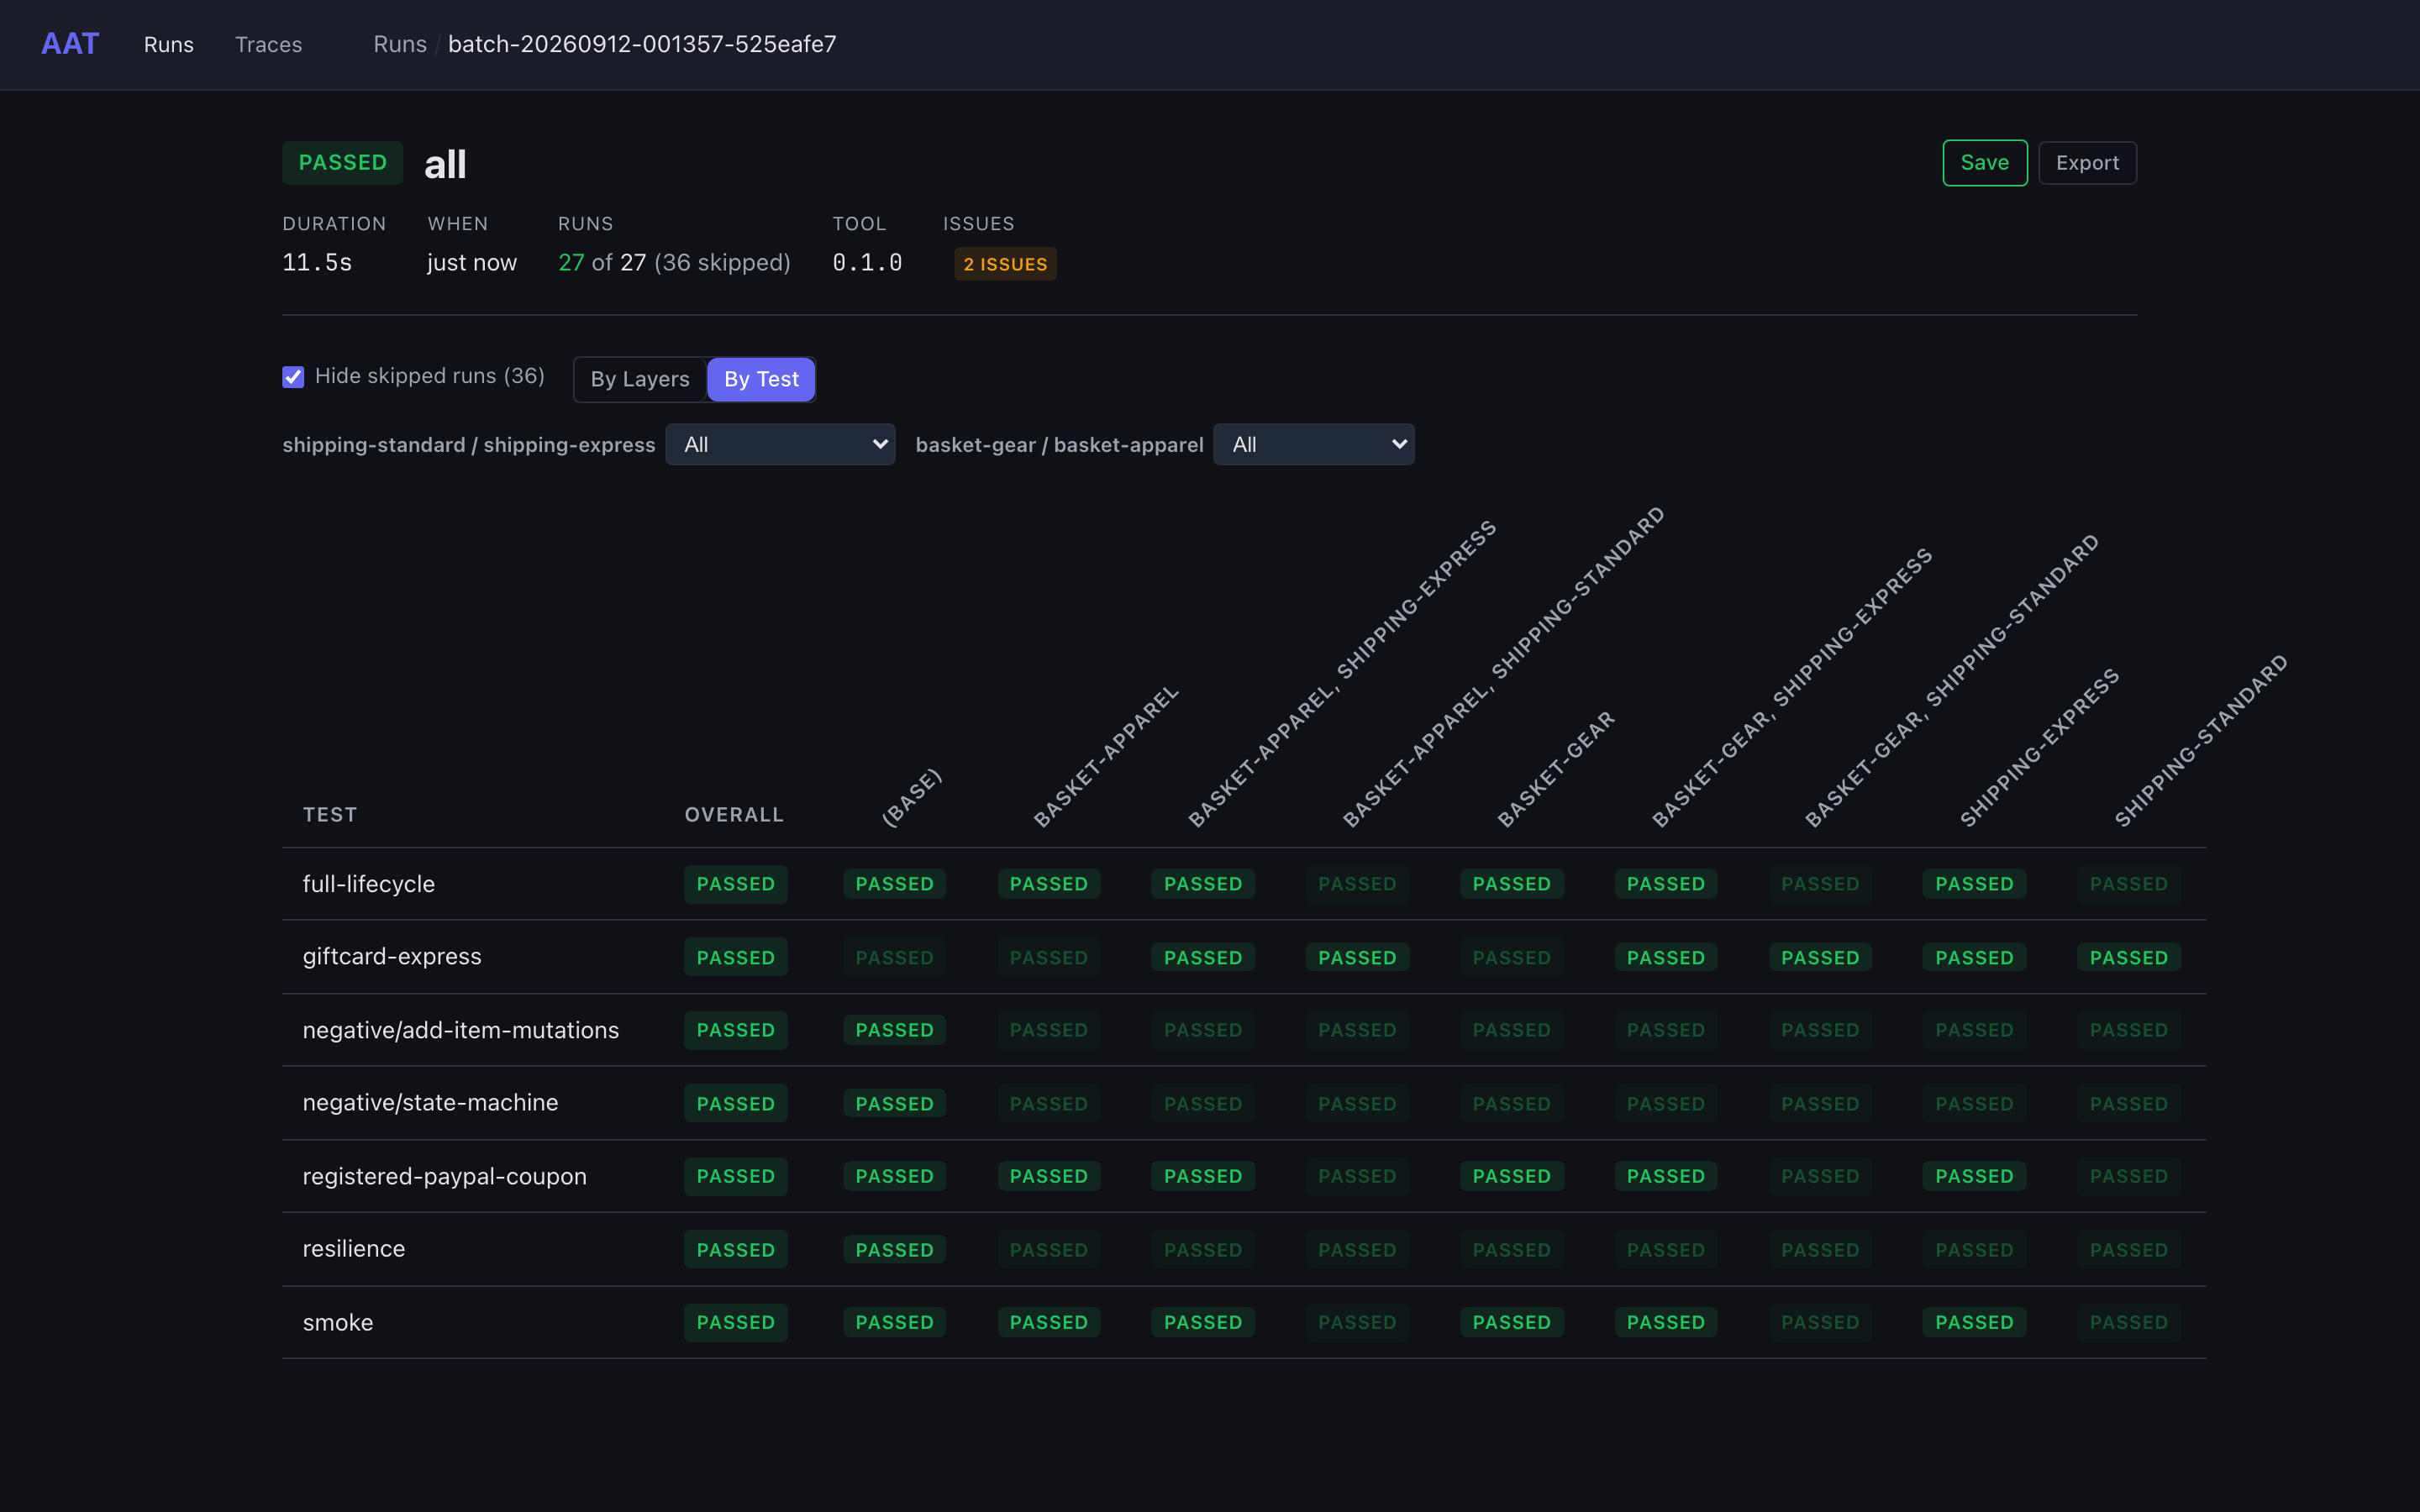Image resolution: width=2420 pixels, height=1512 pixels.
Task: Switch to By Test view
Action: click(761, 379)
